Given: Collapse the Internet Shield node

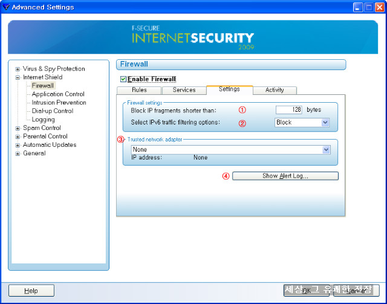Looking at the screenshot, I should tap(18, 77).
